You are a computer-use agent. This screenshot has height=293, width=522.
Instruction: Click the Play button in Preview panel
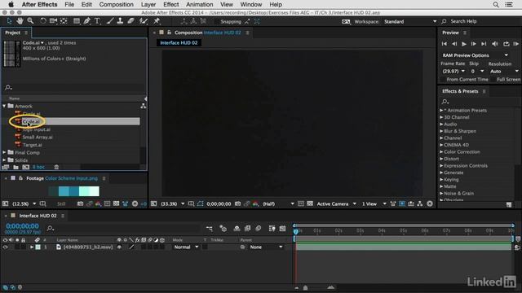464,44
